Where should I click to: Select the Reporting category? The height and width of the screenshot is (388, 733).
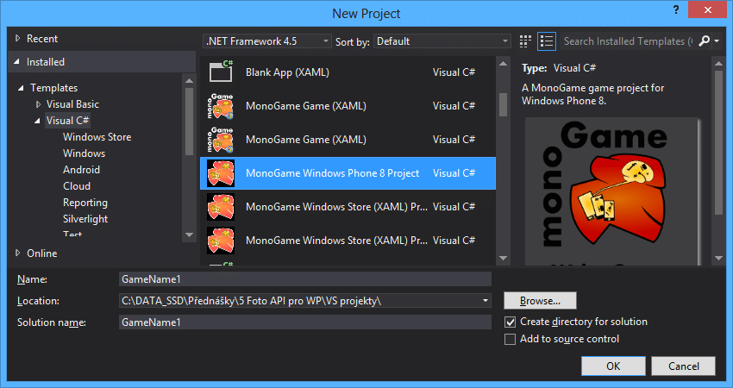click(85, 203)
